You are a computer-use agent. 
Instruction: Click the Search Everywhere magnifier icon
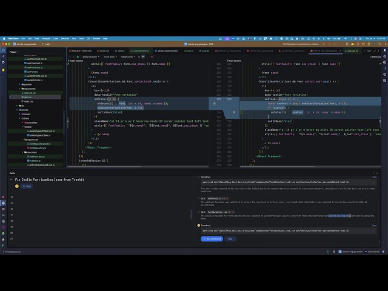pos(380,44)
